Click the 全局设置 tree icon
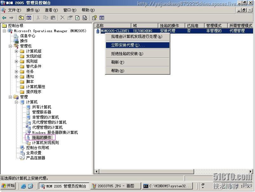 tap(22, 153)
